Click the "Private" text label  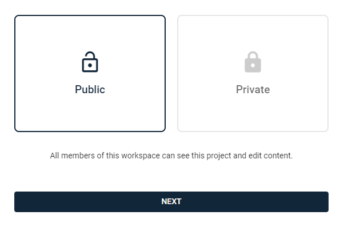[253, 89]
